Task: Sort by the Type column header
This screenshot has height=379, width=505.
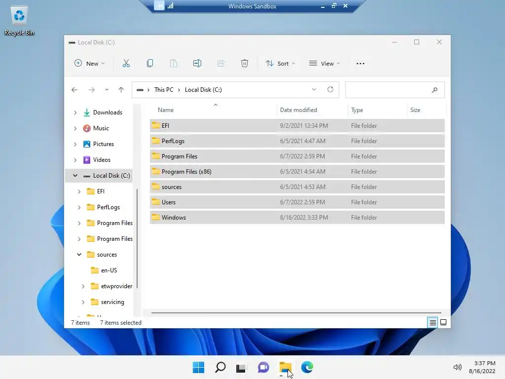Action: click(x=377, y=110)
